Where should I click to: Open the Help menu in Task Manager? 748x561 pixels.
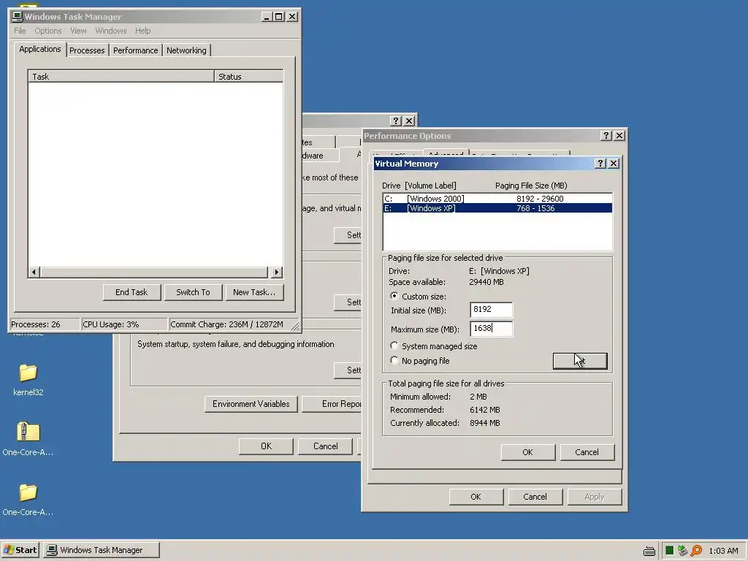point(142,31)
